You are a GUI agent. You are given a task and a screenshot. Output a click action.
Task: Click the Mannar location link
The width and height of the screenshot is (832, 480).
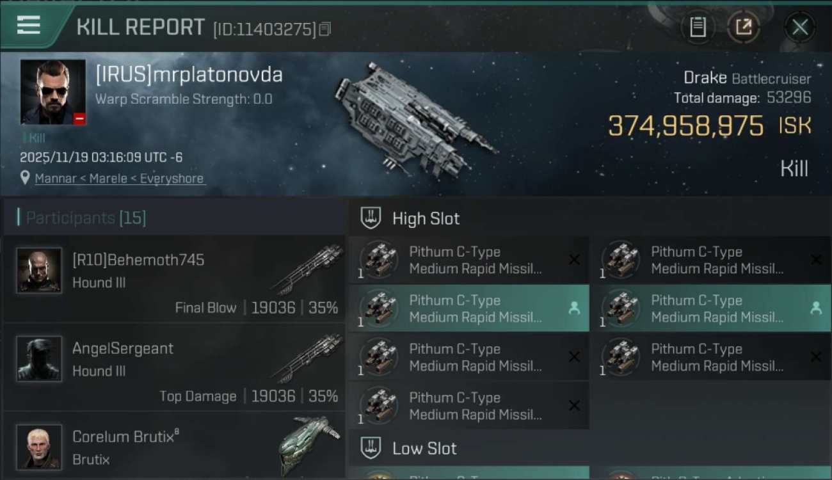tap(120, 179)
